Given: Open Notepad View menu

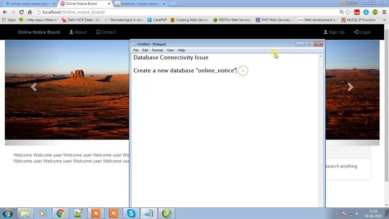Looking at the screenshot, I should click(x=170, y=50).
